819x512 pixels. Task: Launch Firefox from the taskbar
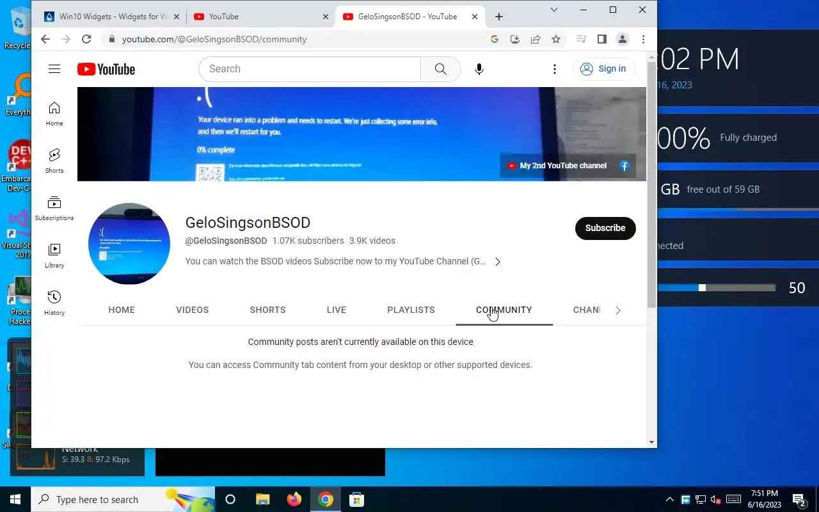tap(294, 499)
